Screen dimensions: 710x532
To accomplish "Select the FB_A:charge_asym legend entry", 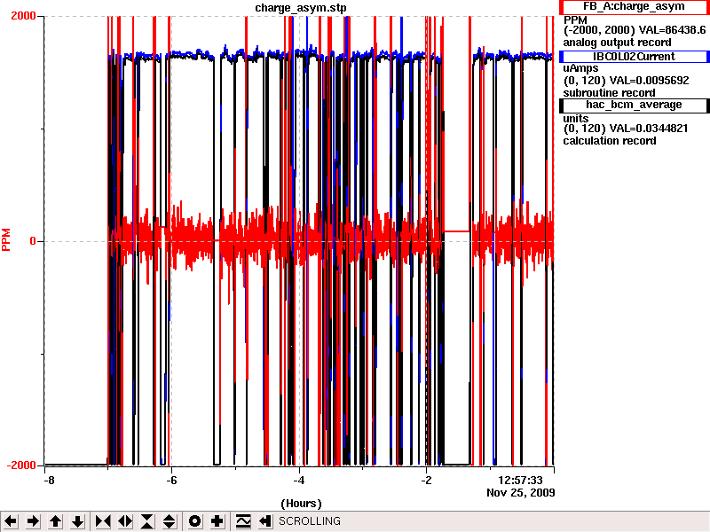I will point(634,7).
